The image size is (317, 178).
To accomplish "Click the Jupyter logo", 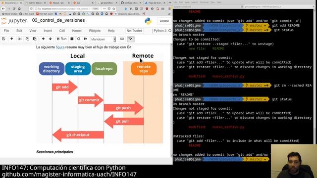I will pyautogui.click(x=14, y=21).
